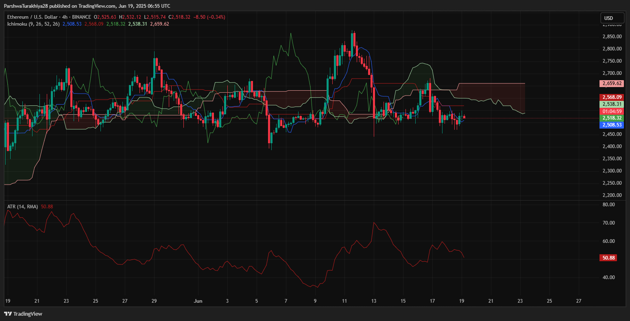Click the TradingView logo icon
Image resolution: width=630 pixels, height=321 pixels.
point(8,314)
